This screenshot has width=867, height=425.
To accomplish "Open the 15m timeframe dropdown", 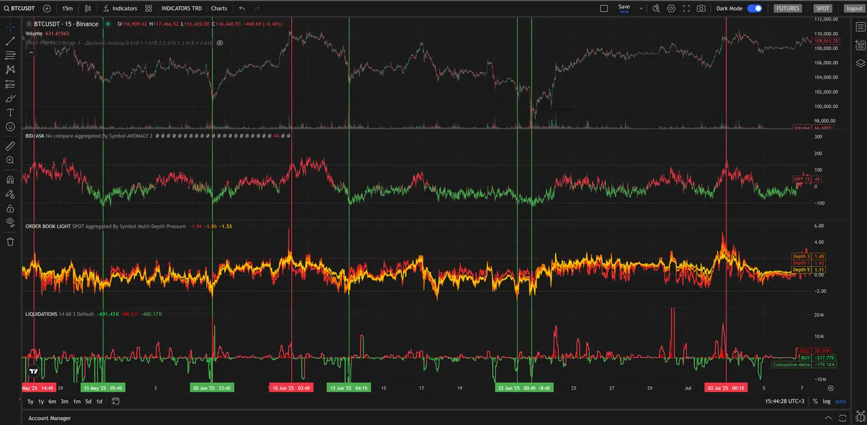I will click(x=67, y=9).
